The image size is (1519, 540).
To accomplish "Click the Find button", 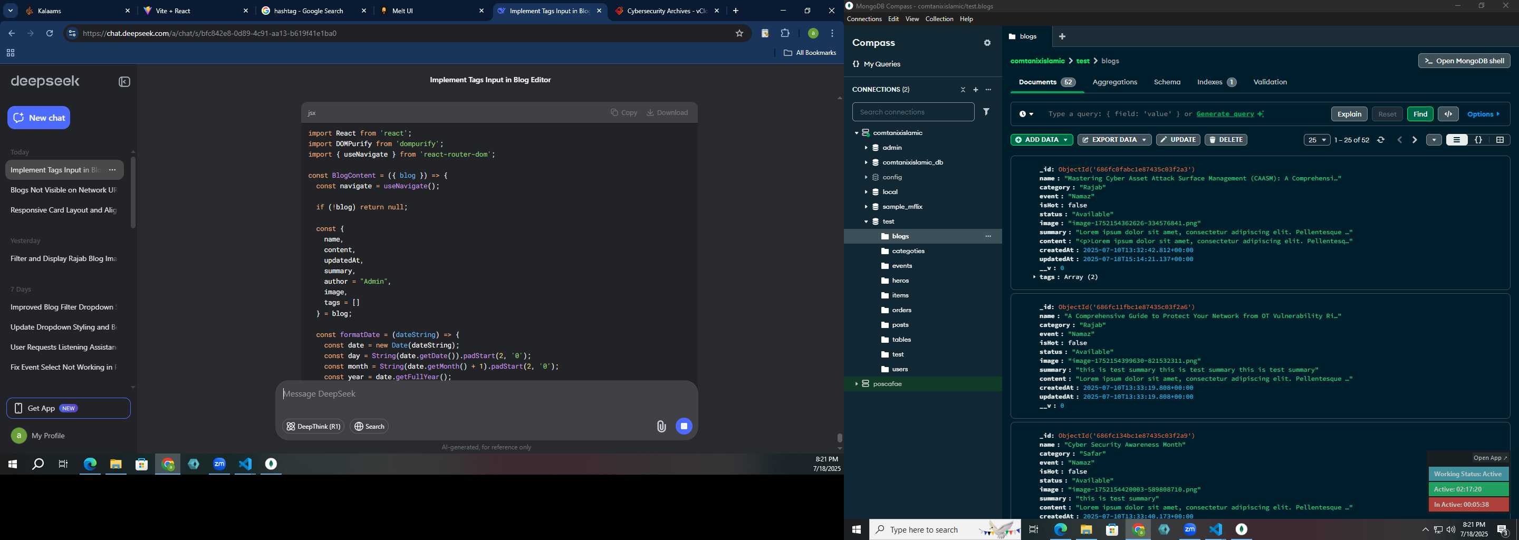I will click(1420, 114).
